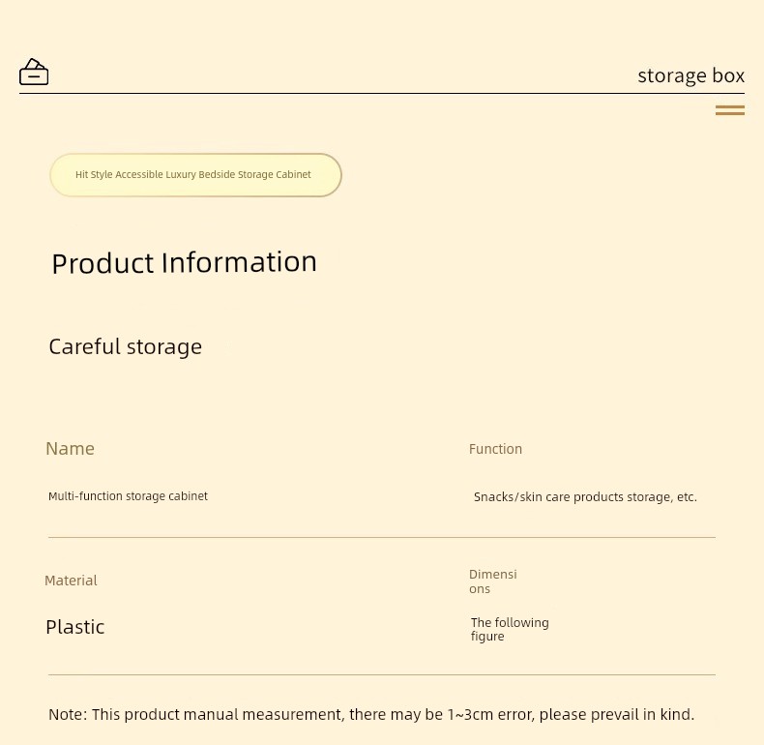Select 'Snacks/skin care products storage, etc.' text
This screenshot has width=764, height=745.
click(585, 497)
